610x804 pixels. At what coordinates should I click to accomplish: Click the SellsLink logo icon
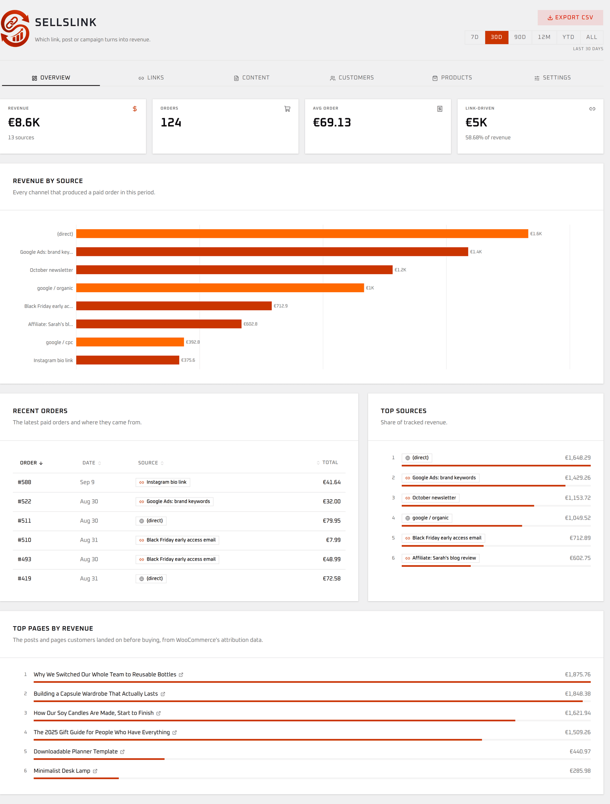15,28
